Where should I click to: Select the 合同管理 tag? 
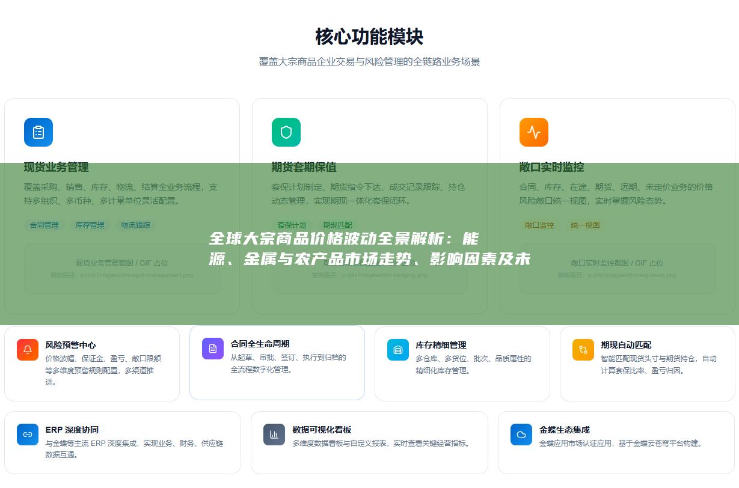[x=44, y=225]
